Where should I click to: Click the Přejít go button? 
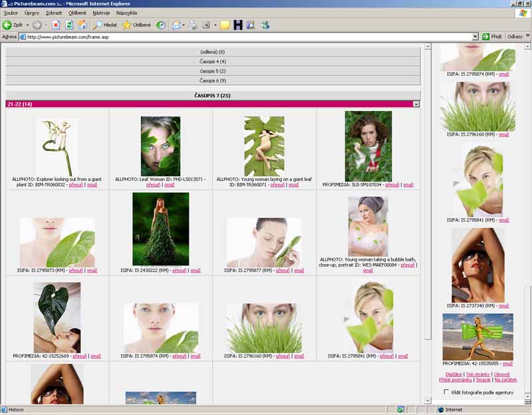coord(492,37)
